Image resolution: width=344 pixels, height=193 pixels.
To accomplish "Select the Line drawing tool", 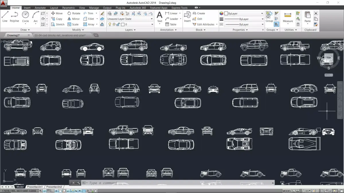I will point(5,17).
